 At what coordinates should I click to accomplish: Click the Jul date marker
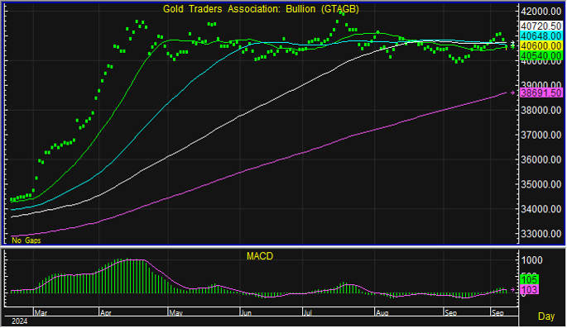click(307, 312)
